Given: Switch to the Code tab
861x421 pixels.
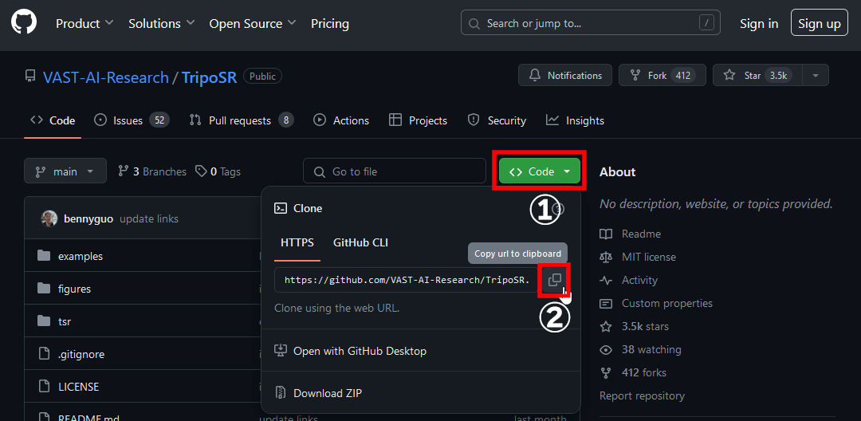Looking at the screenshot, I should coord(53,120).
